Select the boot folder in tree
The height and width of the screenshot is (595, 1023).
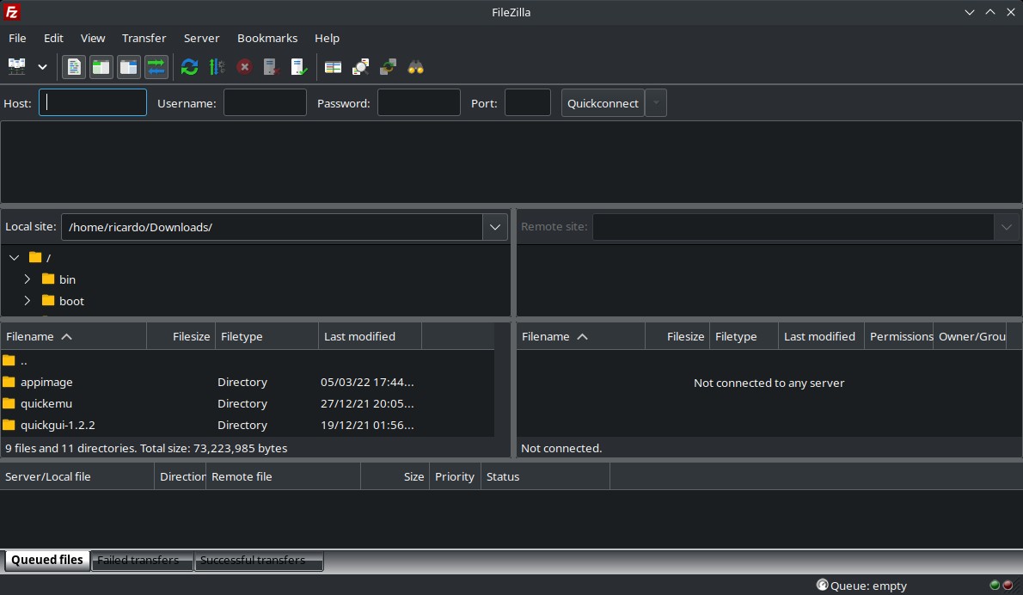71,301
